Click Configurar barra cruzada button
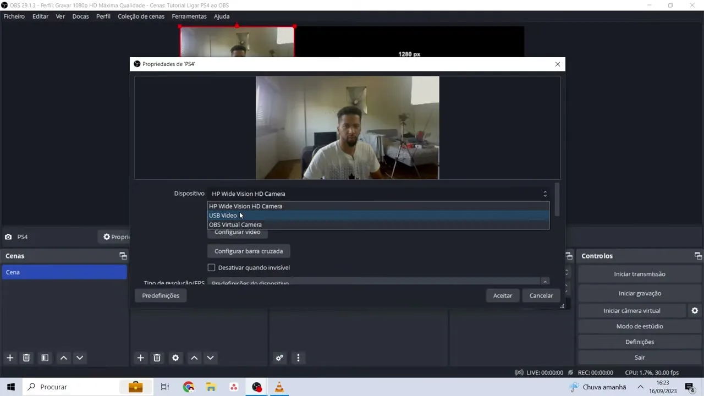The width and height of the screenshot is (704, 396). click(249, 251)
